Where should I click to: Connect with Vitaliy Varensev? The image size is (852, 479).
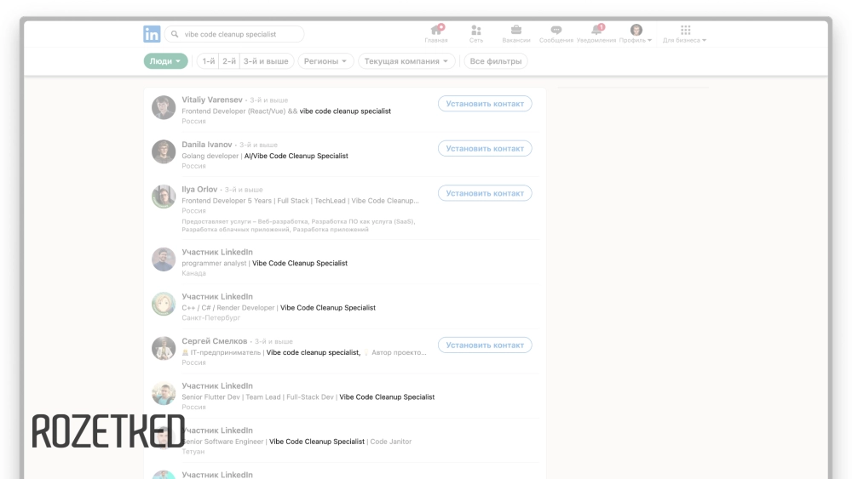(485, 104)
